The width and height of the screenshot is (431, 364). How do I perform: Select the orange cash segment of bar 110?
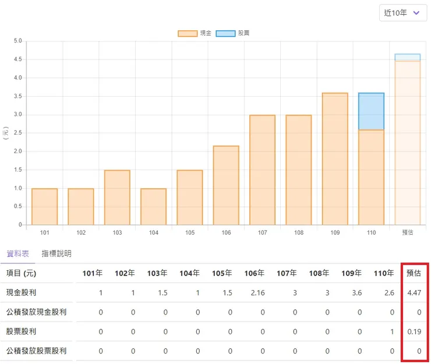coord(371,177)
